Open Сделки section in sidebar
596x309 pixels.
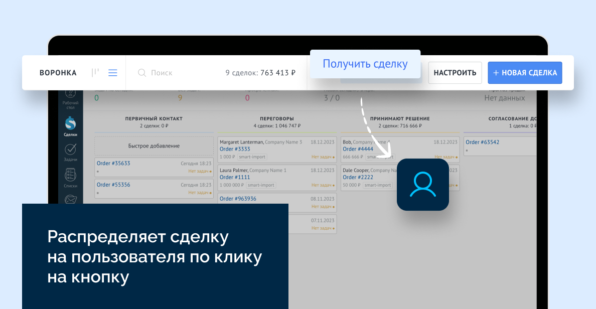(x=70, y=126)
